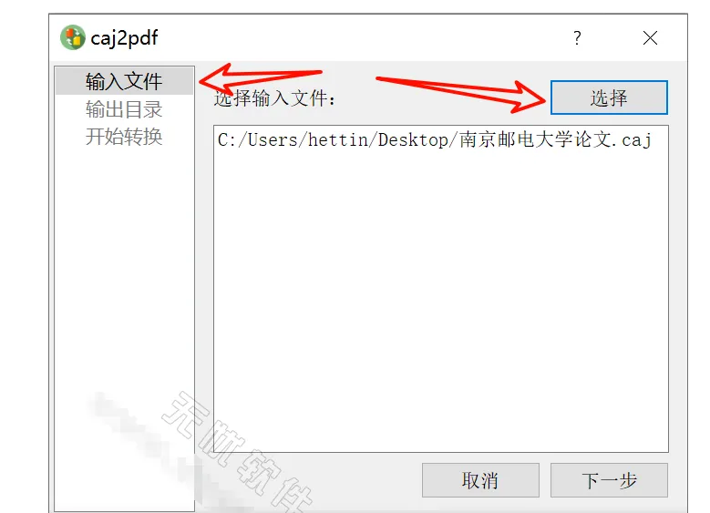The height and width of the screenshot is (513, 710).
Task: Click gray dialog area left of 取消 button
Action: (317, 480)
